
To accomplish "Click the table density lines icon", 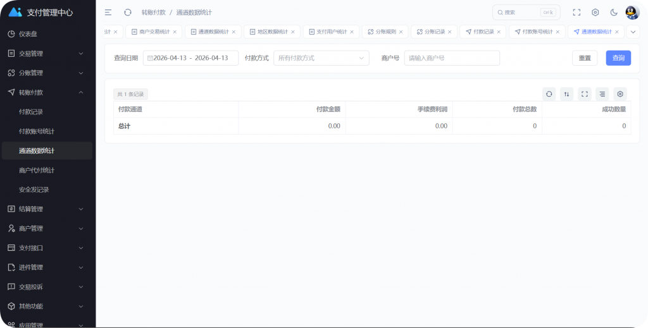I will point(602,94).
